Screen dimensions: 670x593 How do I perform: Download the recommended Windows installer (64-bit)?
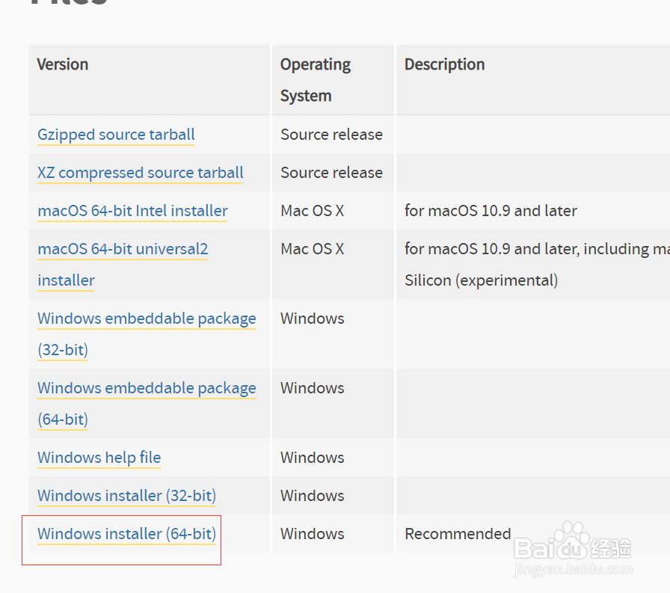click(x=126, y=533)
